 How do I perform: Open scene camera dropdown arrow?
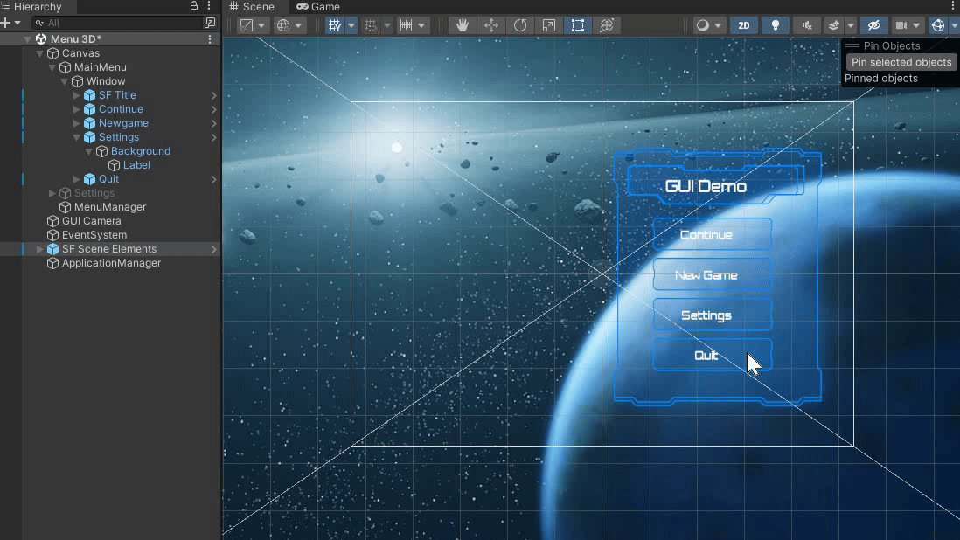click(916, 25)
